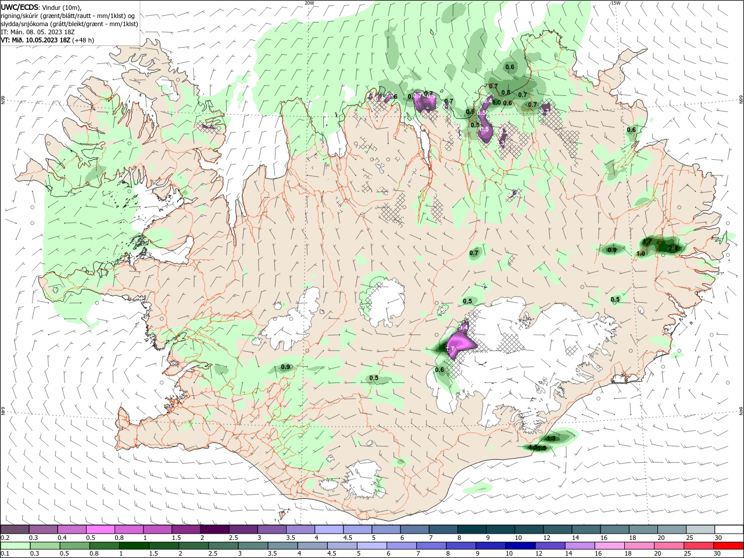Screen dimensions: 744x558
Task: Click the upper legend swatch between 0.2 and 0.3
Action: tap(15, 530)
